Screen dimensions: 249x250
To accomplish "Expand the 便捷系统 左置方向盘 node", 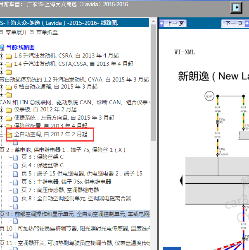I will [x=1, y=118].
